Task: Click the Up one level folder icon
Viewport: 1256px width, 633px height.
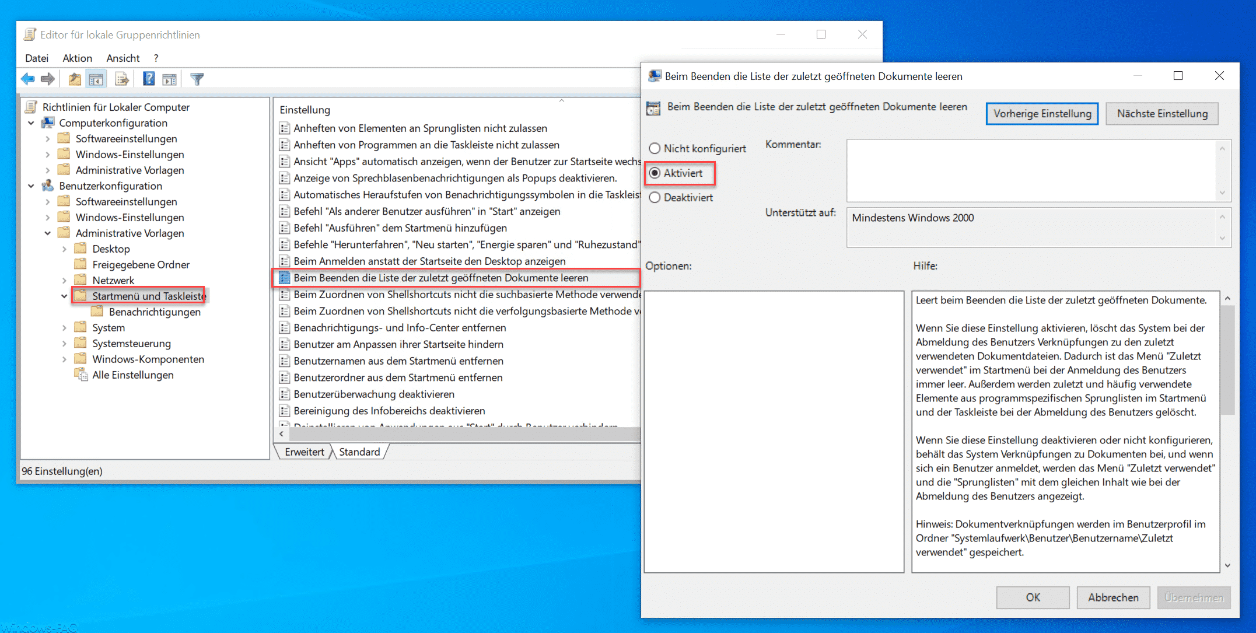Action: coord(75,79)
